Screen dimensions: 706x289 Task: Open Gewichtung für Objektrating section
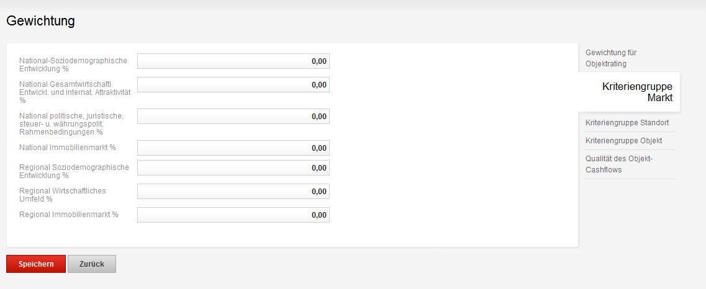[611, 58]
